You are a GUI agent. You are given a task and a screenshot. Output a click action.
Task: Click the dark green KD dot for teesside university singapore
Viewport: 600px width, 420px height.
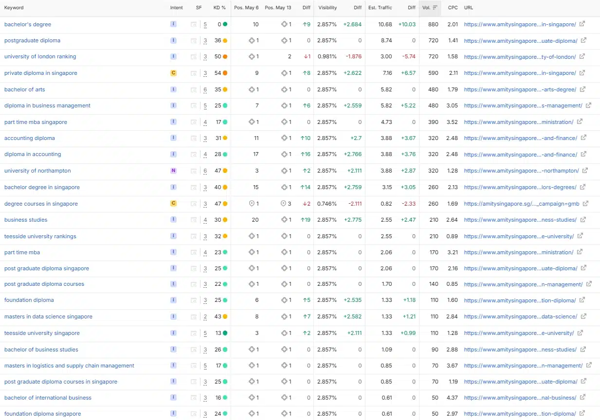(225, 333)
